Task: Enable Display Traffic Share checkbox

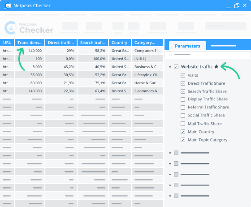Action: [x=183, y=99]
